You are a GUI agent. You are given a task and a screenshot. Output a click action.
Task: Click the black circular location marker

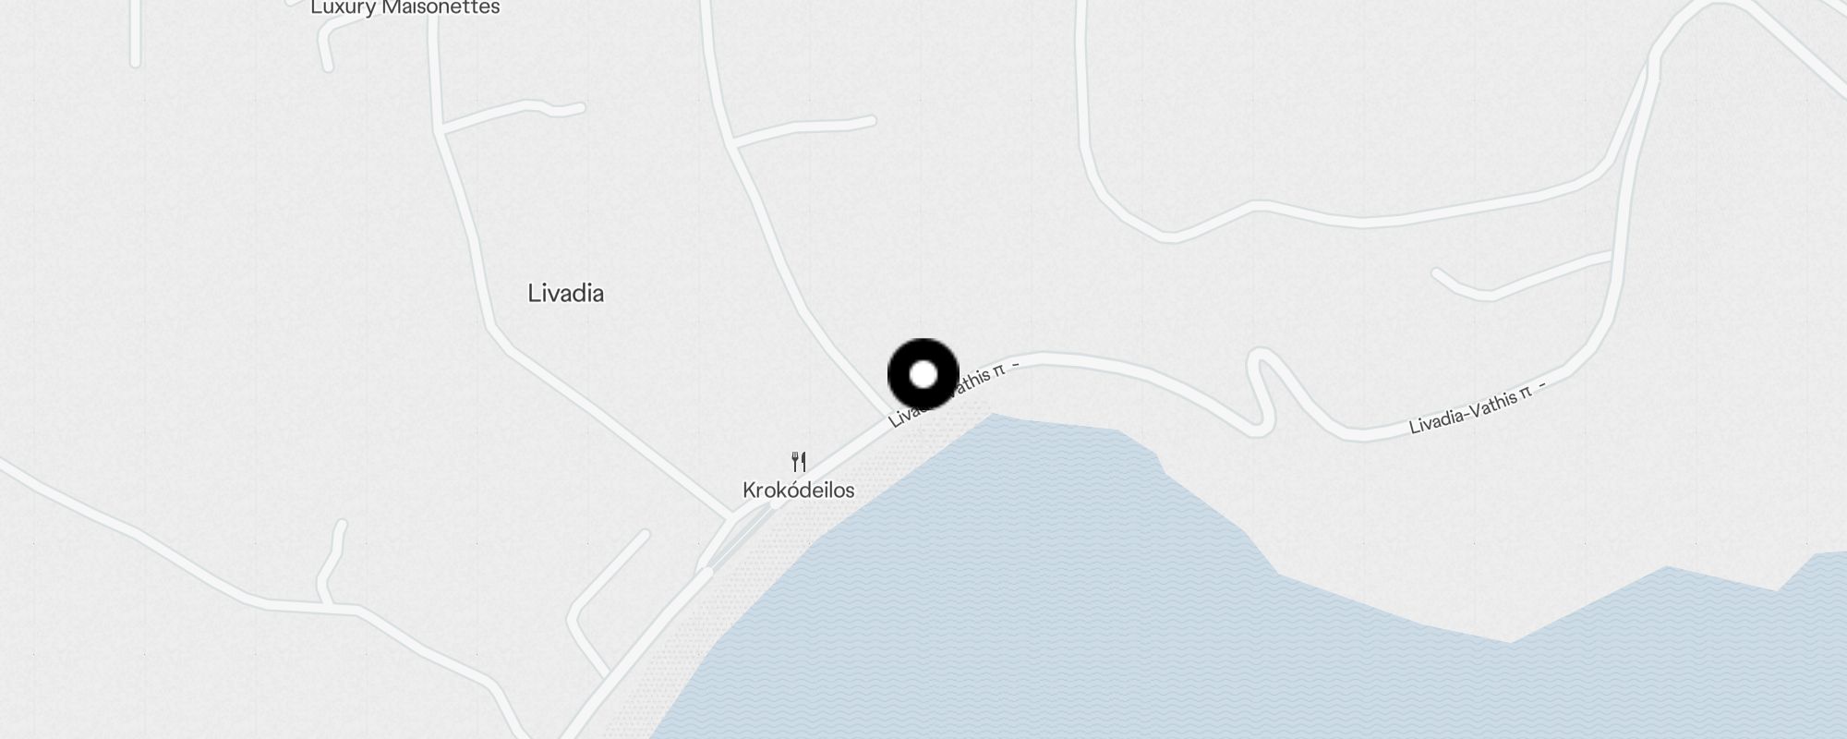pyautogui.click(x=923, y=374)
